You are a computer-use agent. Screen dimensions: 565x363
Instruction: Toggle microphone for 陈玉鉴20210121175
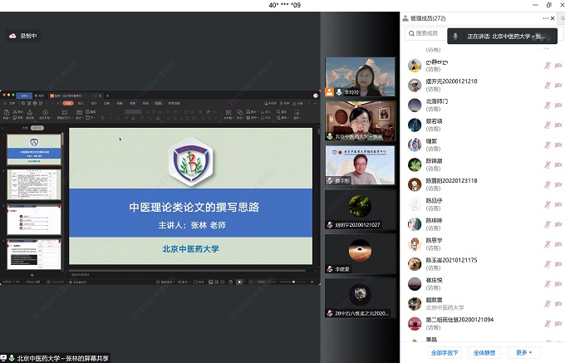[x=547, y=263]
